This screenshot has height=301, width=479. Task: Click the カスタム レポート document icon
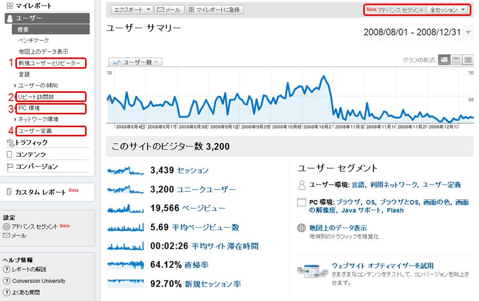9,192
